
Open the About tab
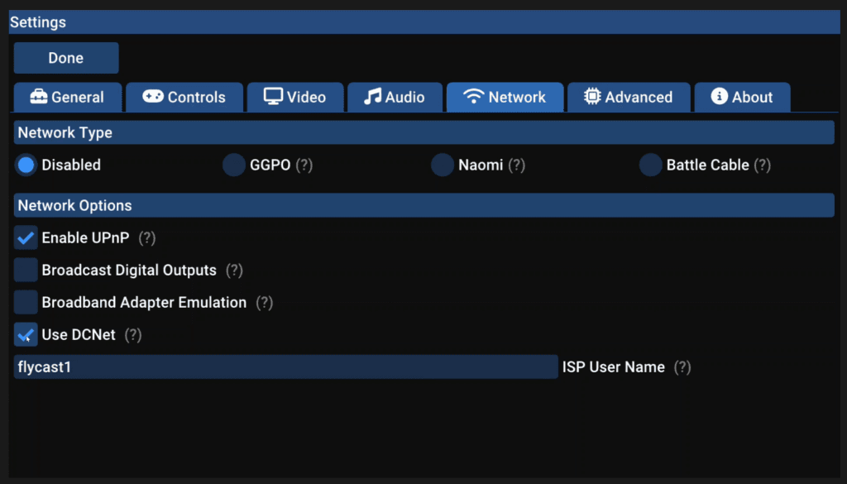(x=742, y=97)
